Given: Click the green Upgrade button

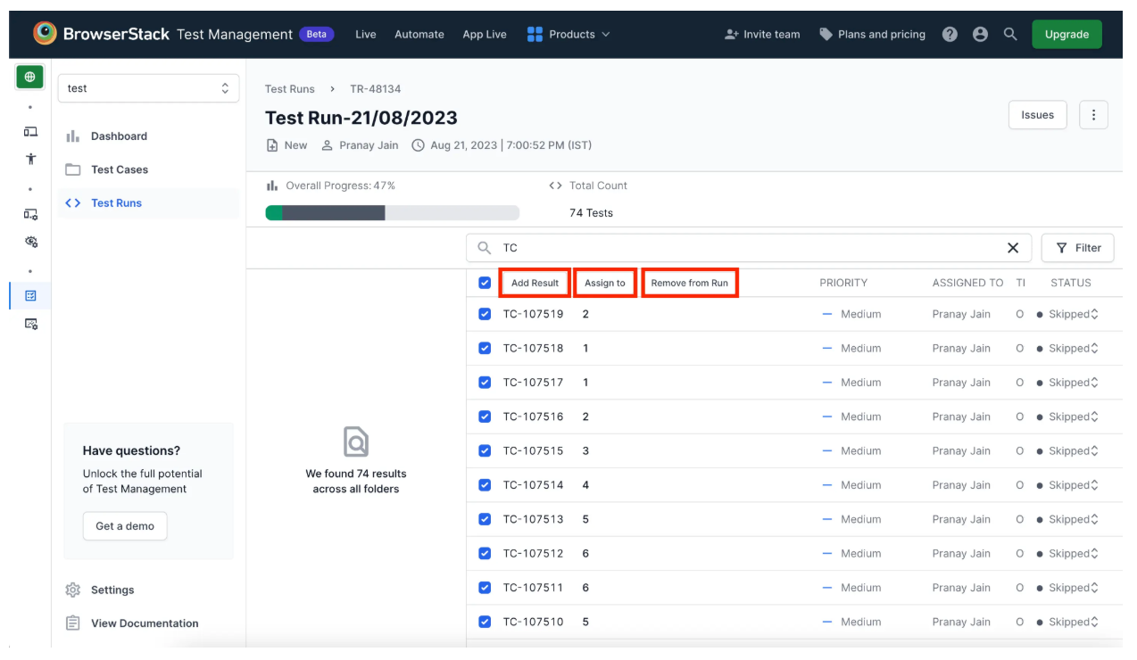Looking at the screenshot, I should click(x=1066, y=34).
